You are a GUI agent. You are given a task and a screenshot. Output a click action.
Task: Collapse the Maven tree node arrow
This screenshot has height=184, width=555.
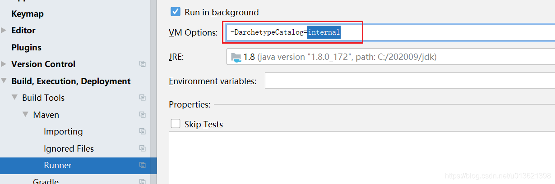(26, 115)
